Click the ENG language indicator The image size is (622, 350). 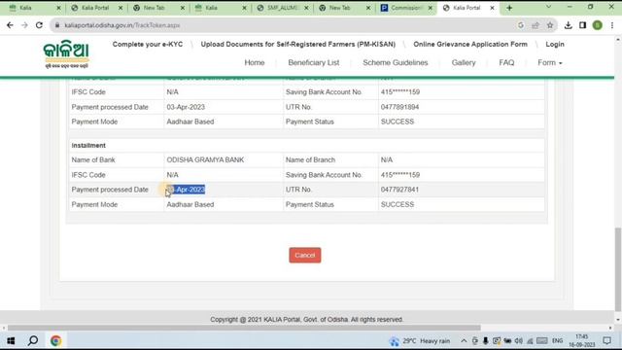click(x=557, y=341)
